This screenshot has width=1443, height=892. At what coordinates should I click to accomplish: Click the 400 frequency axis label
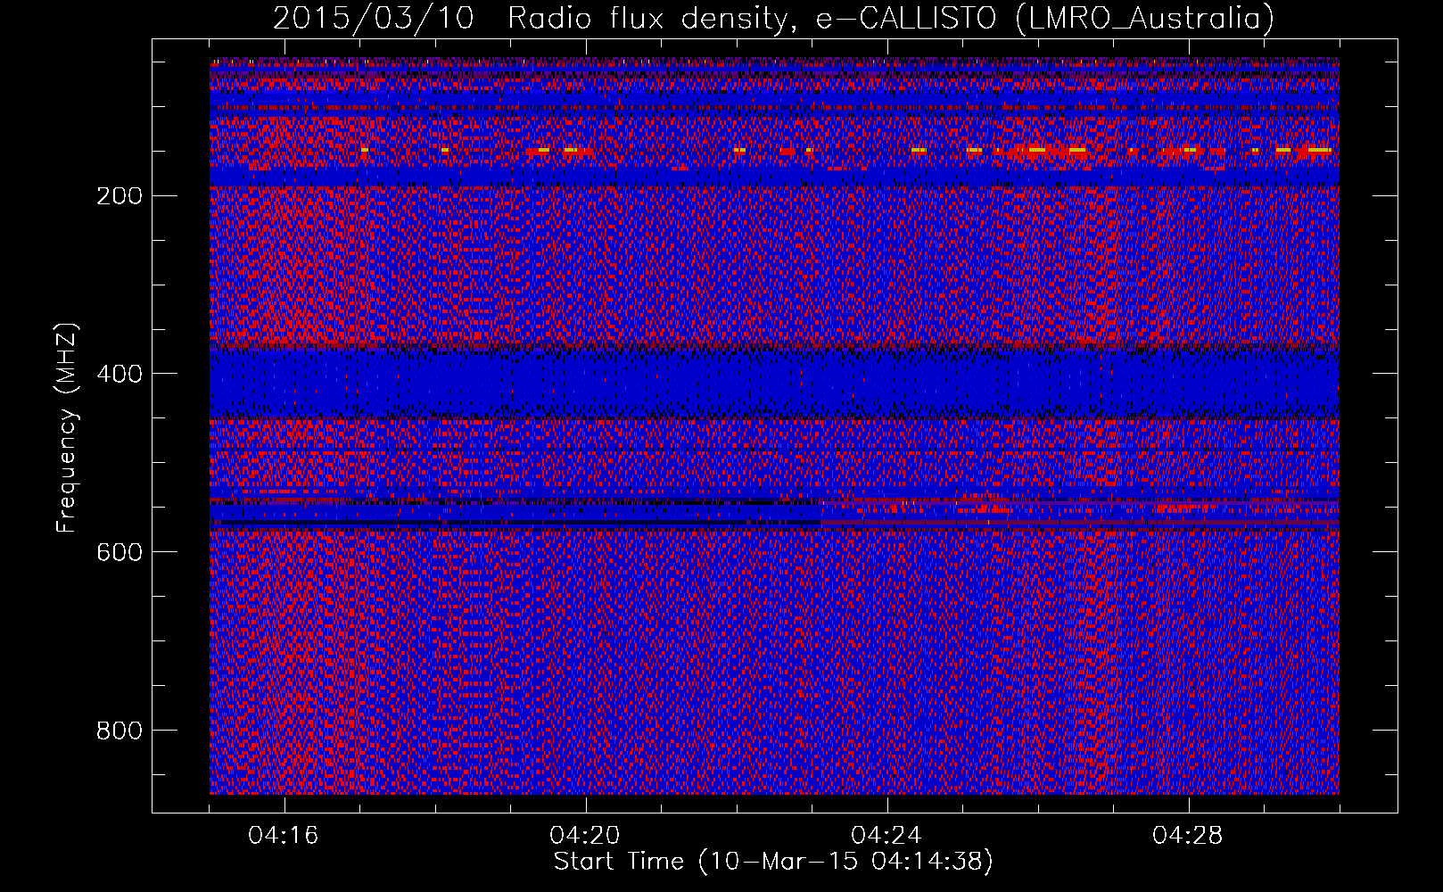[x=120, y=375]
